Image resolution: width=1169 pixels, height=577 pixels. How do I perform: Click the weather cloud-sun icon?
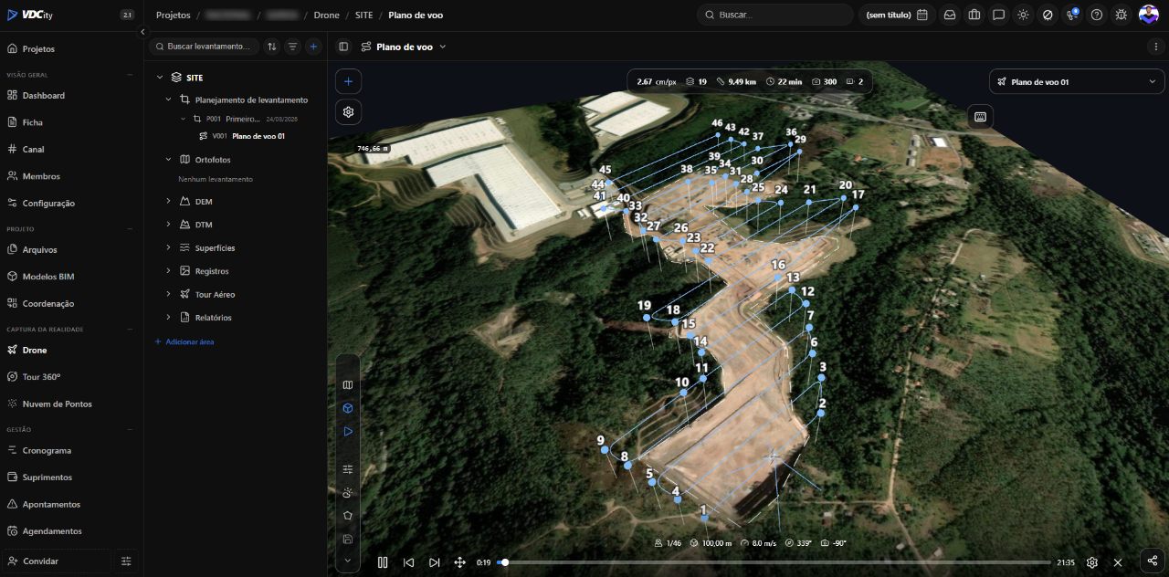pyautogui.click(x=348, y=492)
